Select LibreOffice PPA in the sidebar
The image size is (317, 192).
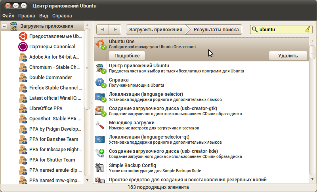point(46,108)
